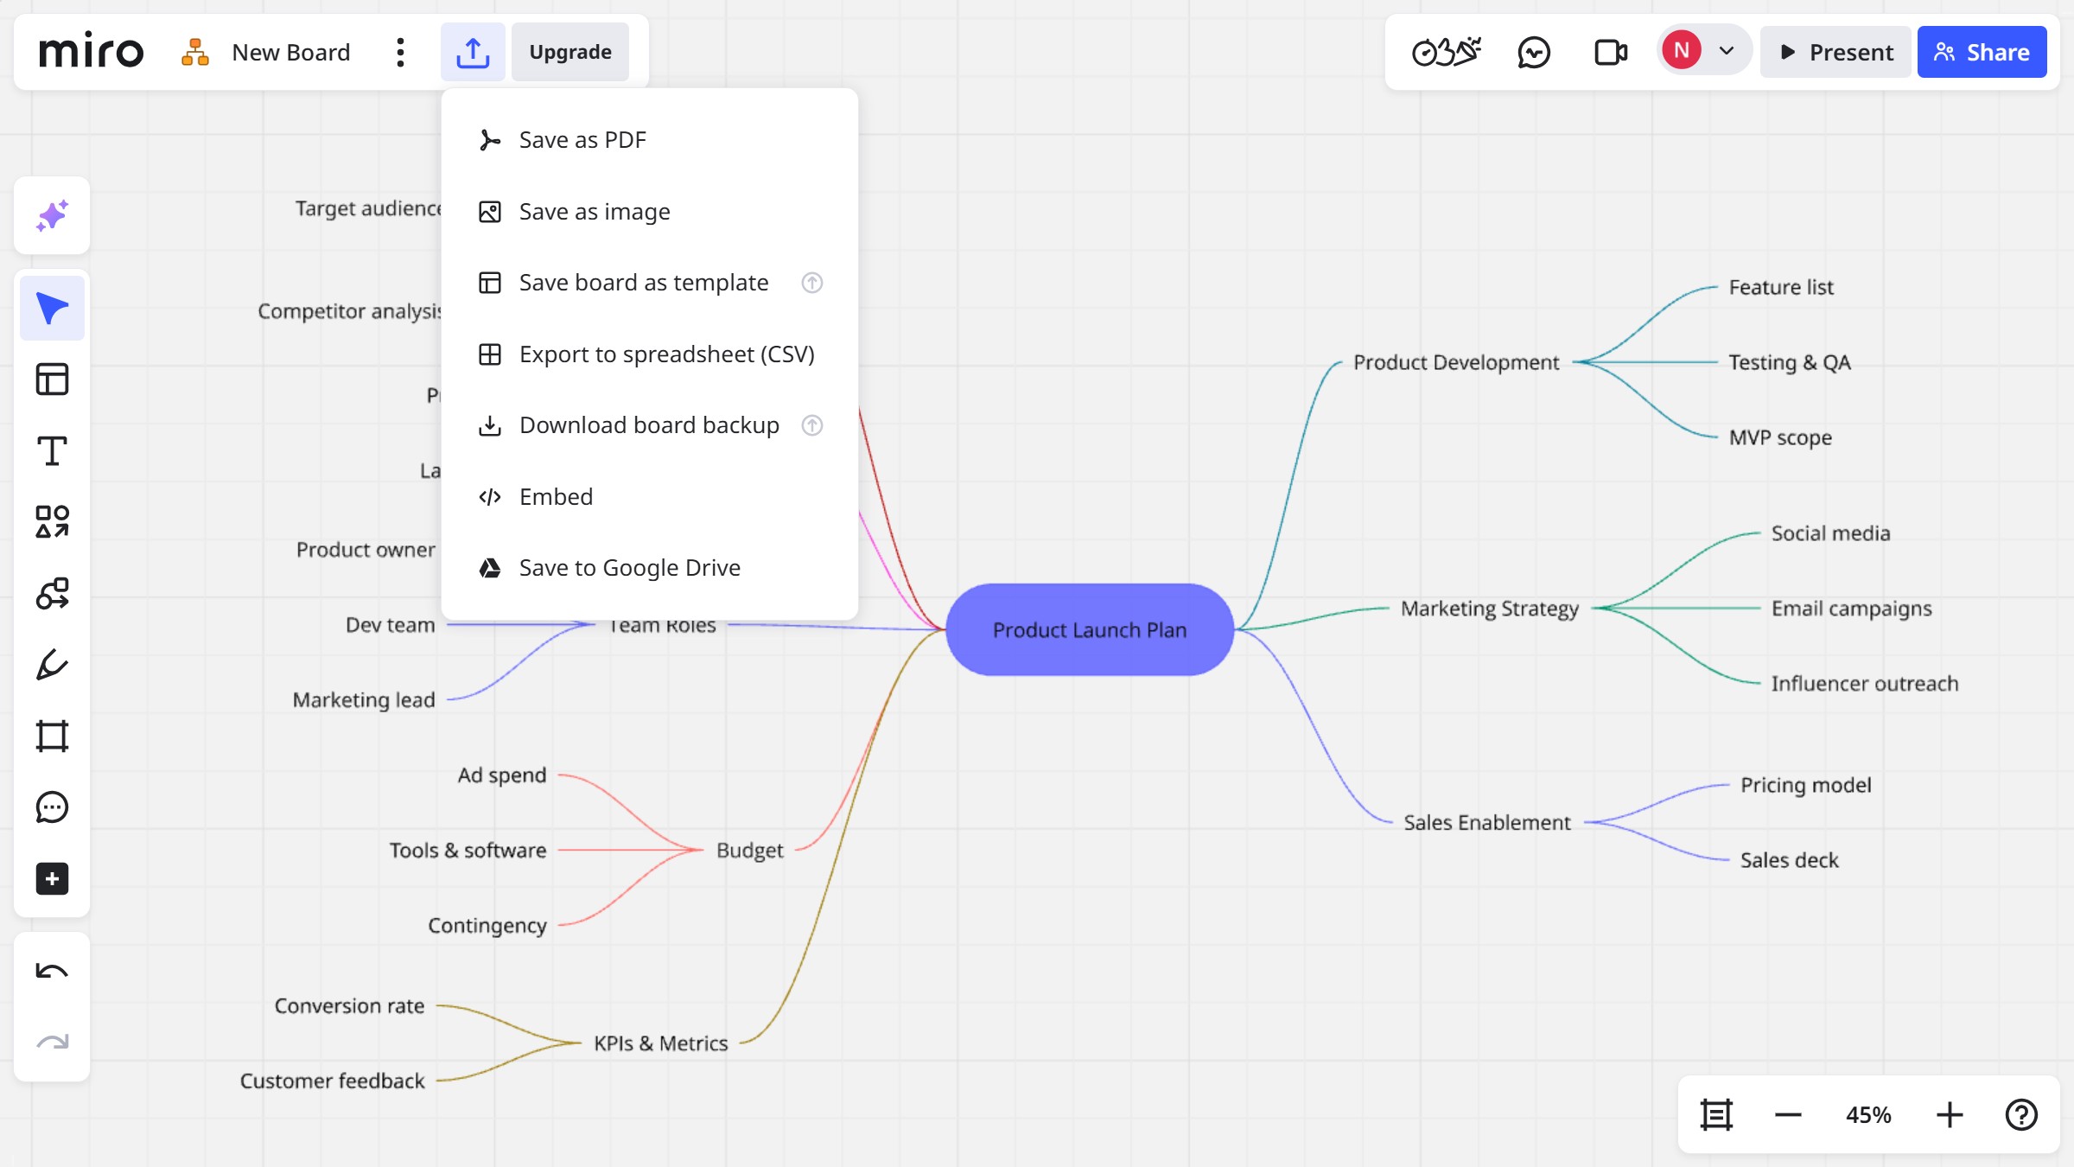Click the zoom in plus button

(x=1949, y=1115)
